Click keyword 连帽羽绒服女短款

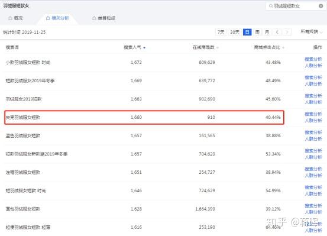click(x=23, y=173)
